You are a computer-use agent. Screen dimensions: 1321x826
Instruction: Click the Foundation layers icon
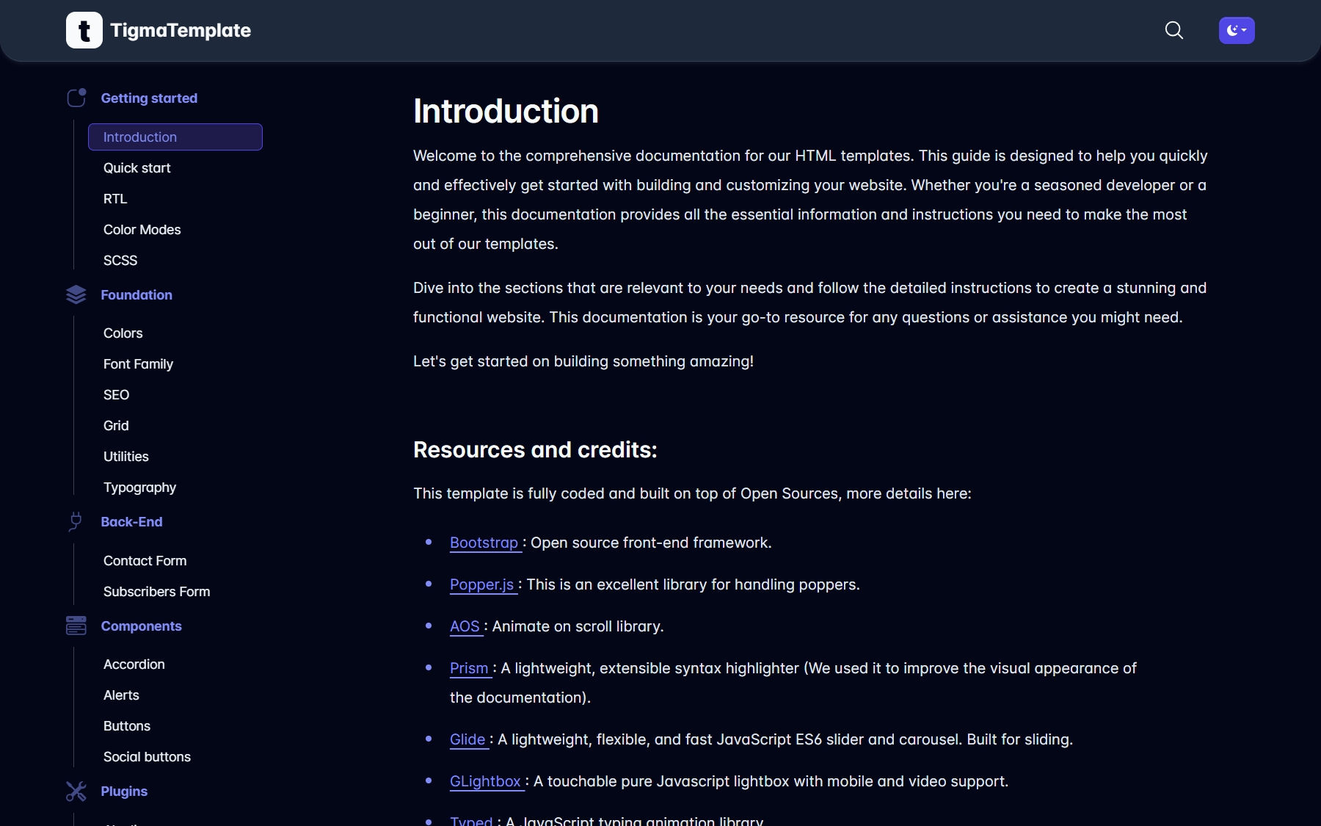76,294
